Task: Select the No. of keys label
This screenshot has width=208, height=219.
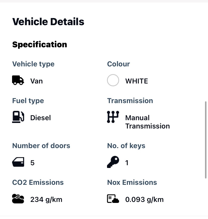Action: (126, 146)
